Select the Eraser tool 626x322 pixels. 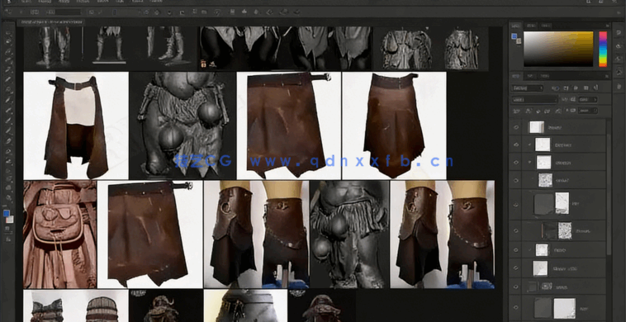pos(8,130)
